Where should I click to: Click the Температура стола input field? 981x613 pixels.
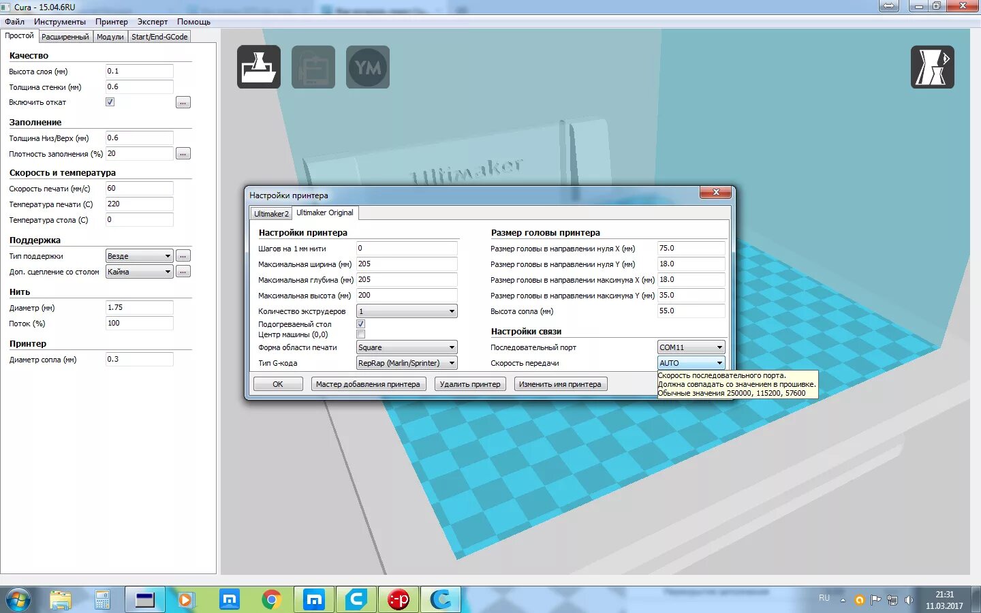pyautogui.click(x=139, y=219)
